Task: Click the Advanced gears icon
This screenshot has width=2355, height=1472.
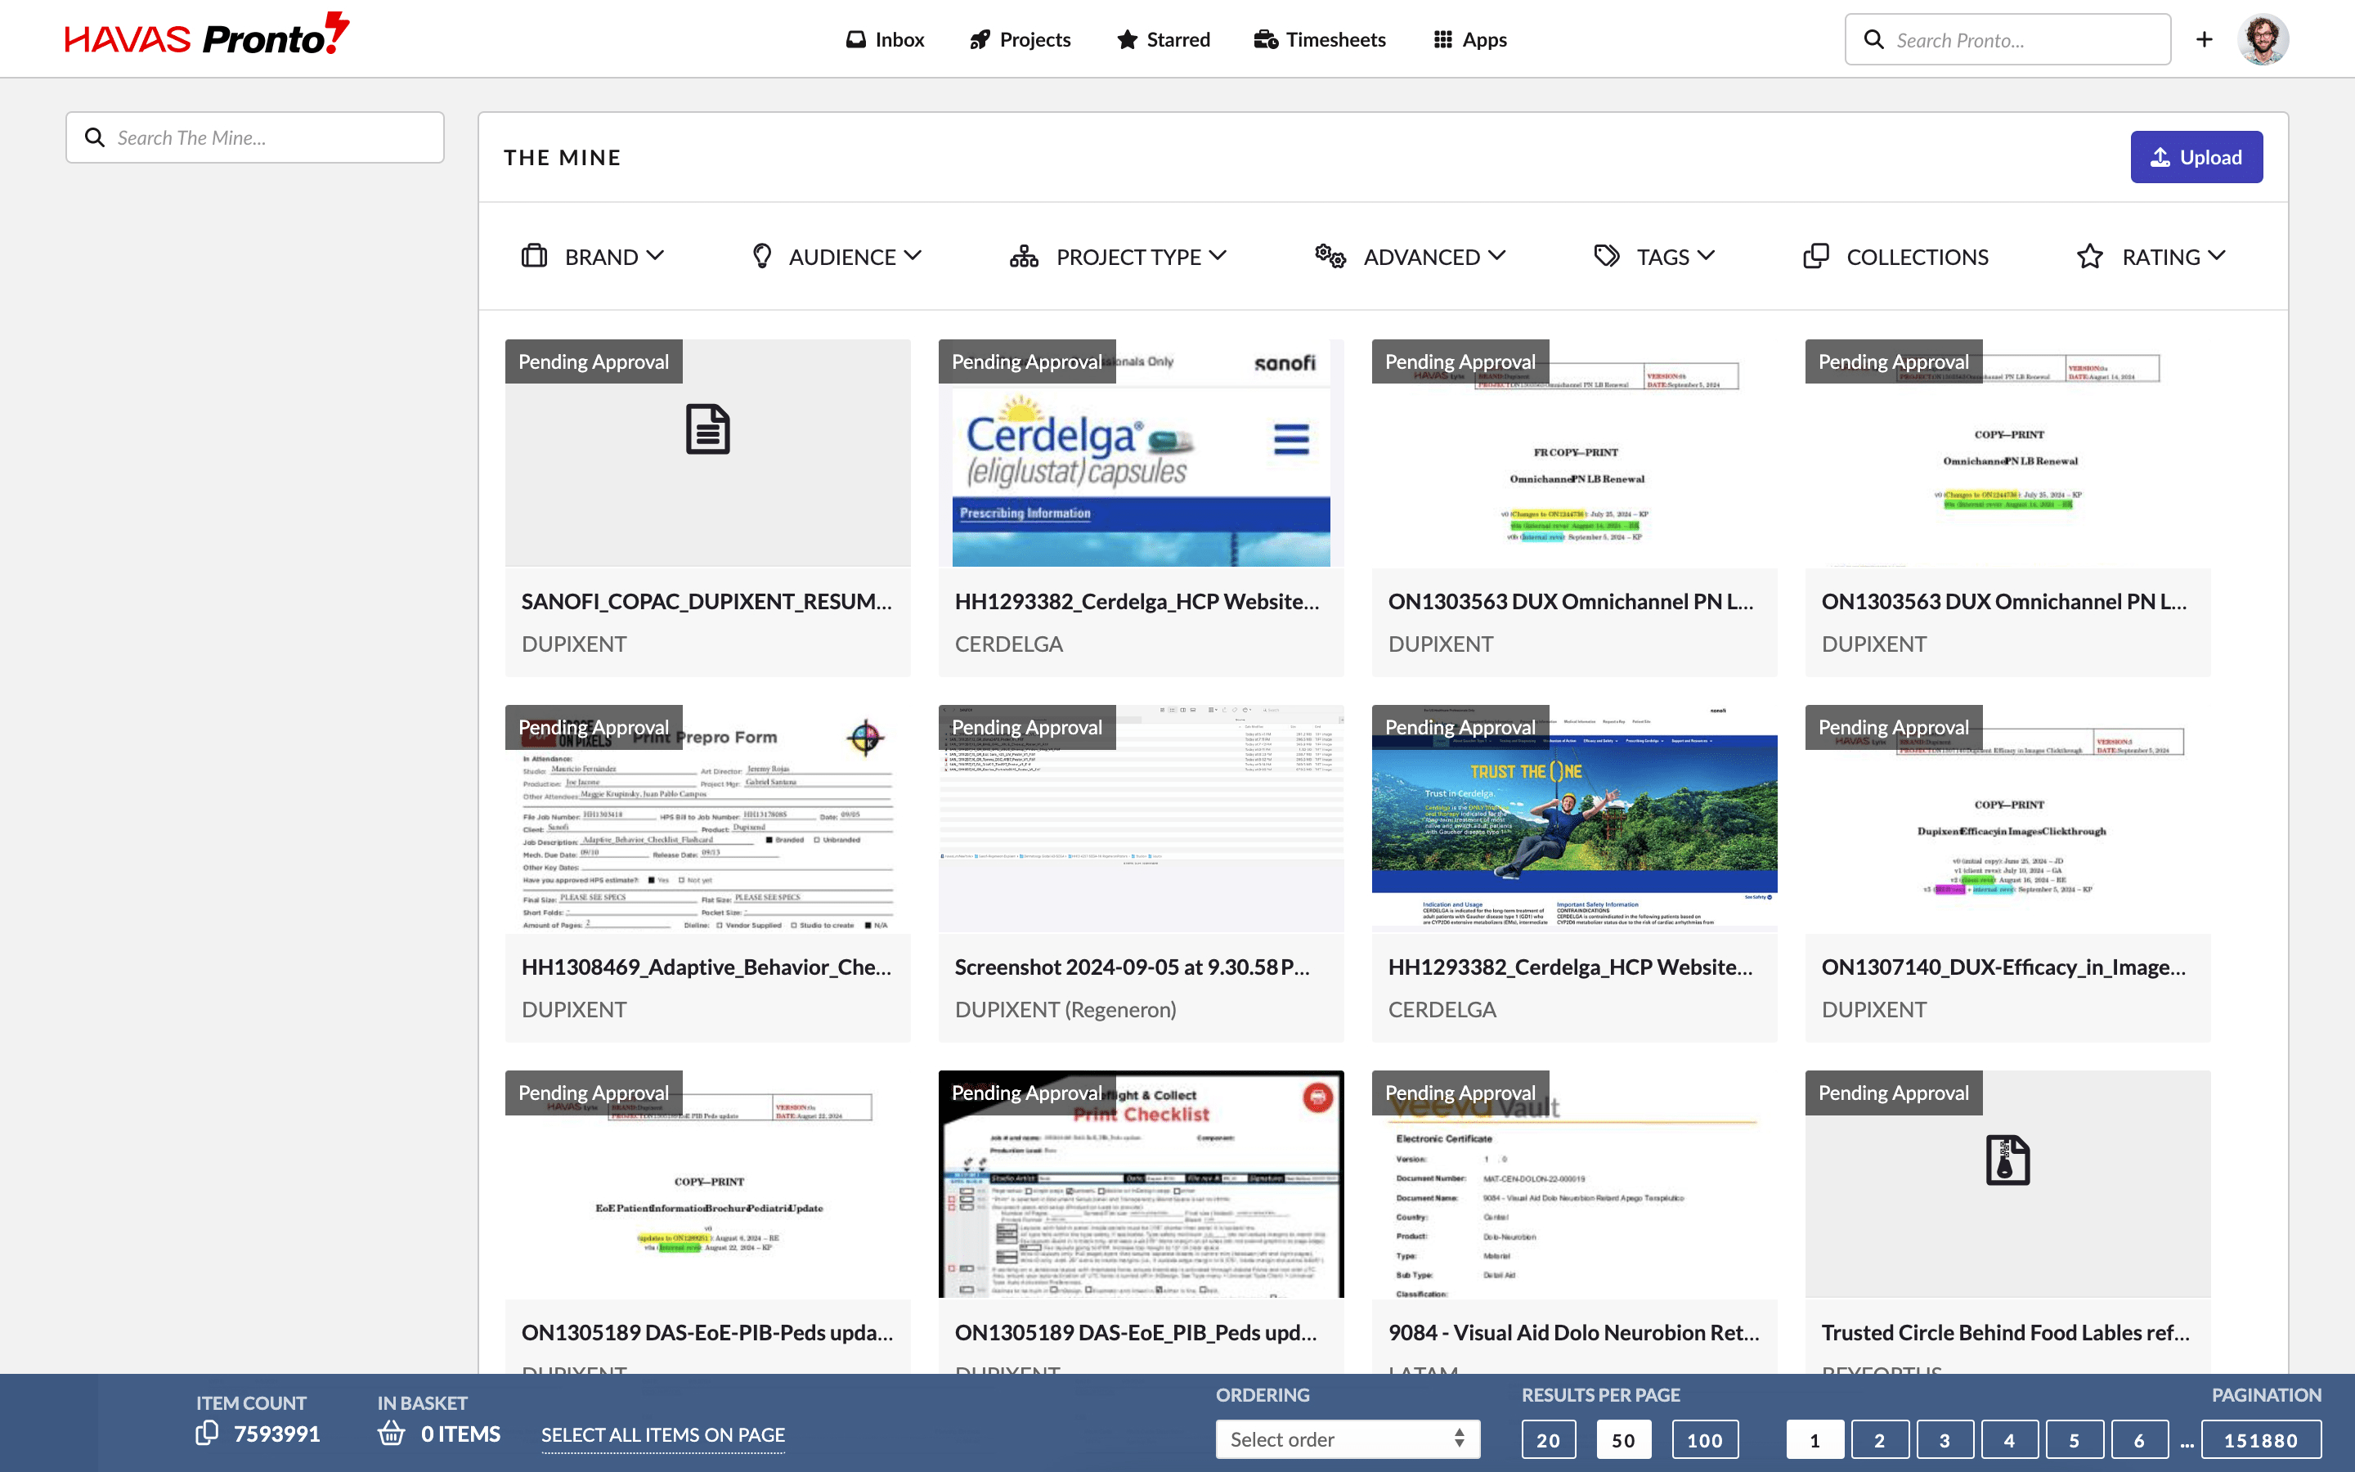Action: coord(1330,256)
